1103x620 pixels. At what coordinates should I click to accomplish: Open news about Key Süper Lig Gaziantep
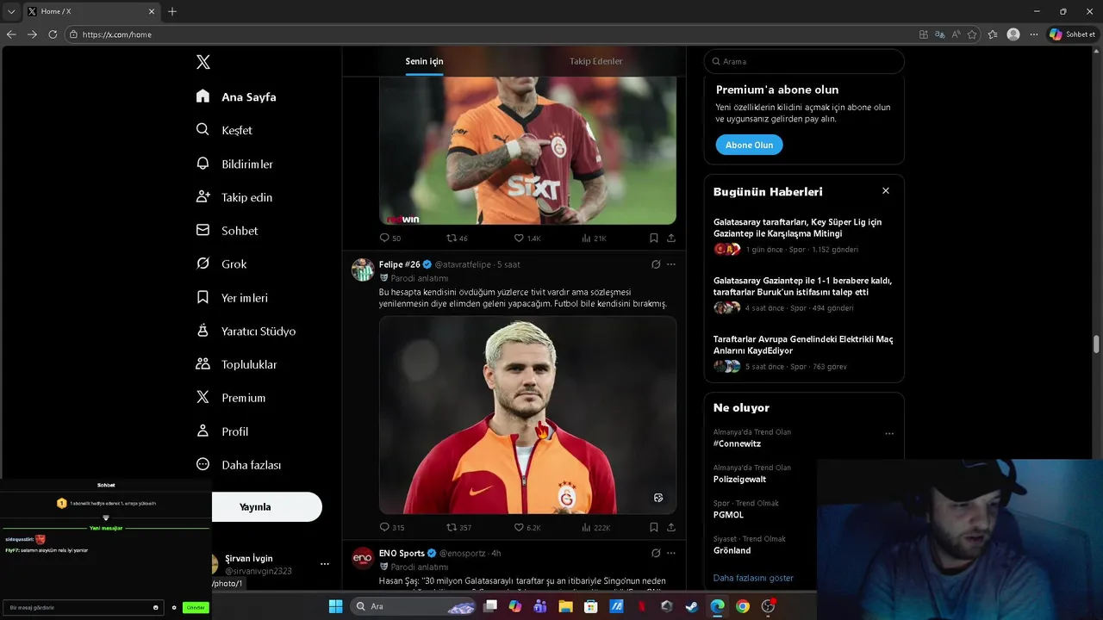point(803,236)
